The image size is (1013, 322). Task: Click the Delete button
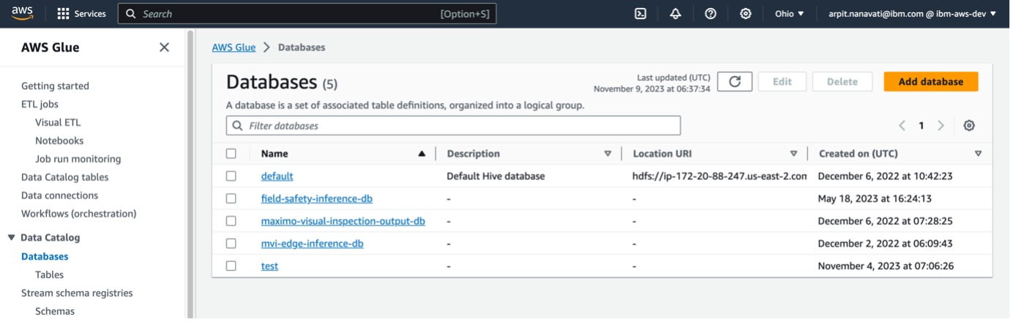[842, 82]
